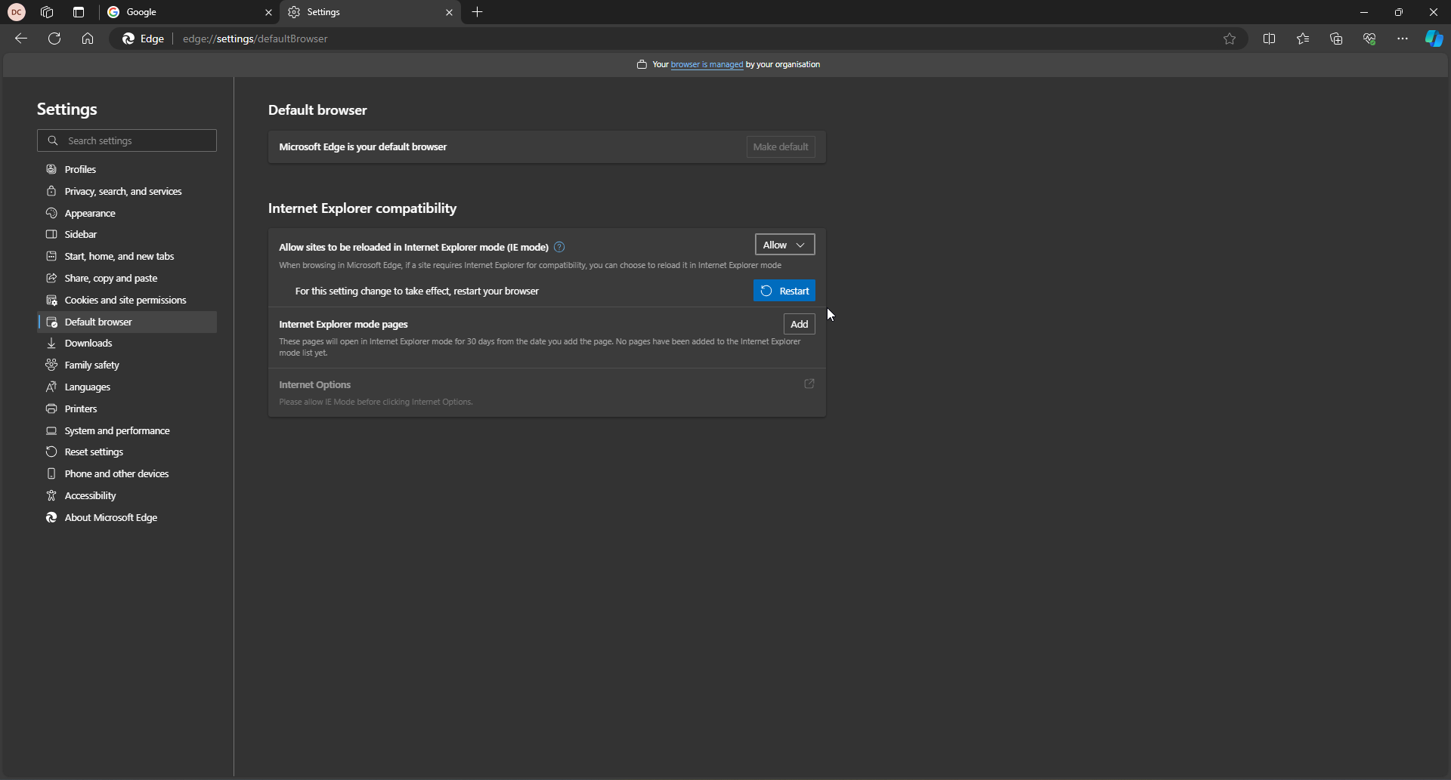Open Accessibility settings
Image resolution: width=1451 pixels, height=780 pixels.
click(x=127, y=495)
